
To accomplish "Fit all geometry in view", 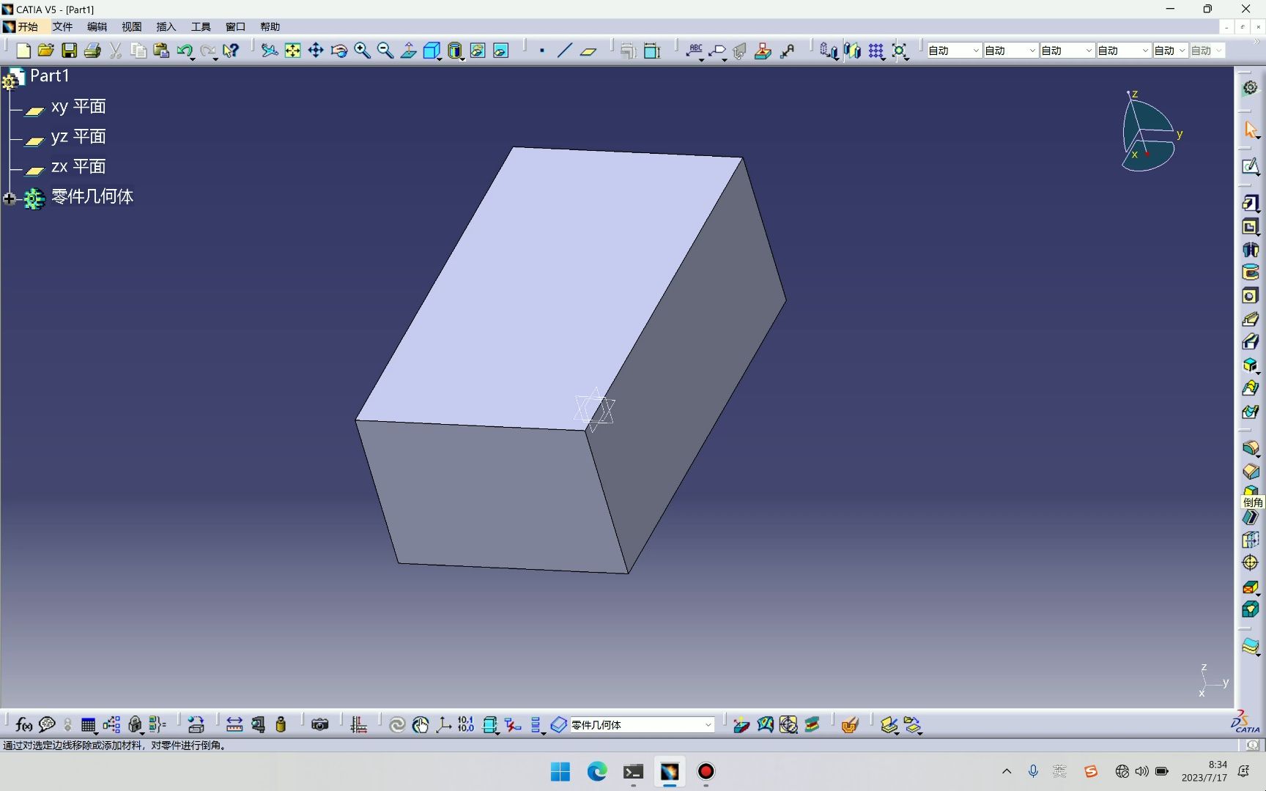I will click(x=292, y=51).
